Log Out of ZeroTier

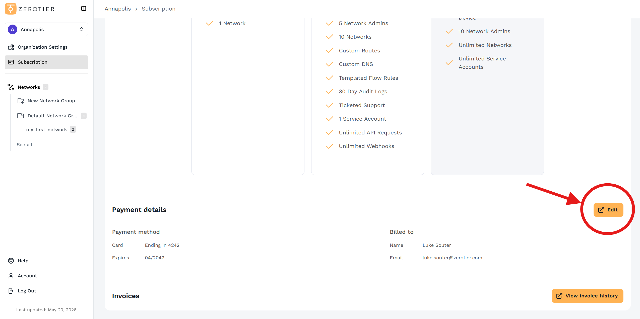[27, 291]
